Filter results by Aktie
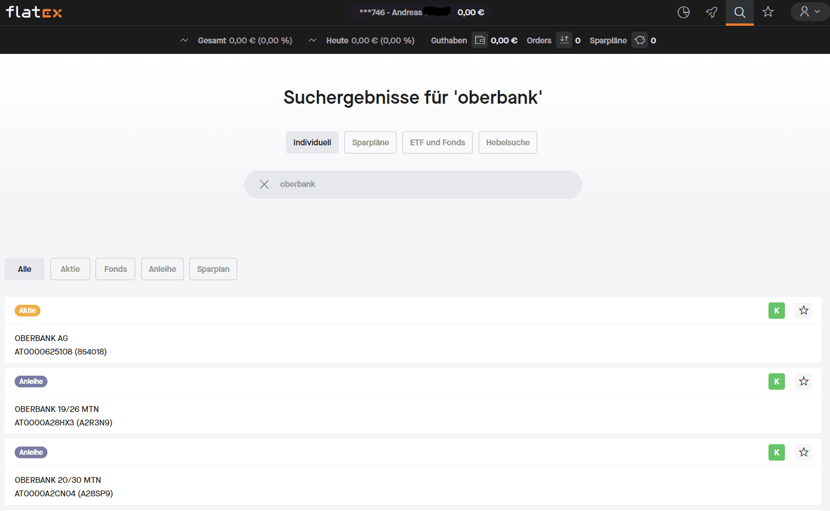This screenshot has width=830, height=511. point(70,269)
